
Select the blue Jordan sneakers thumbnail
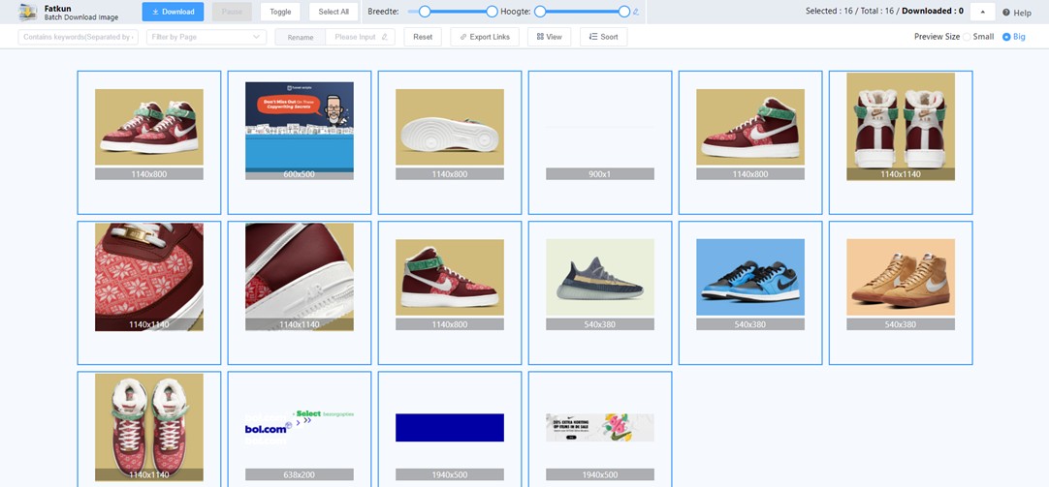tap(750, 277)
